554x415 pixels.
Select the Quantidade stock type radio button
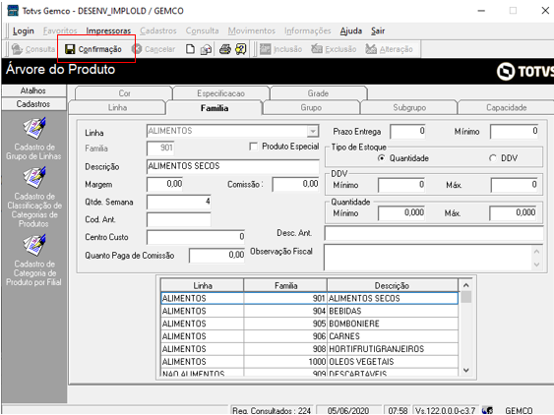[381, 158]
